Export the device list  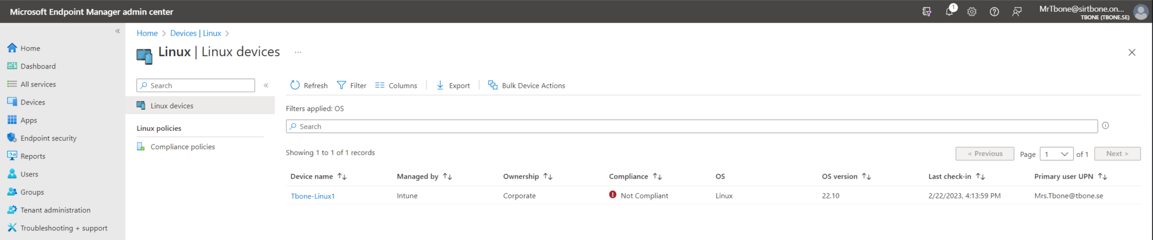coord(453,85)
